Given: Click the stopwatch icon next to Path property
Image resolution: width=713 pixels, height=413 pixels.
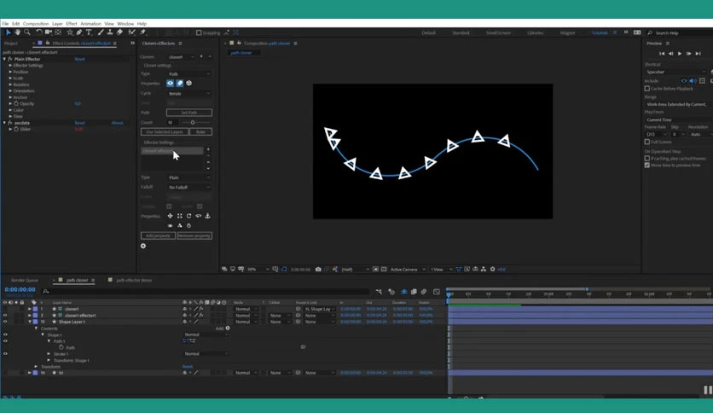Looking at the screenshot, I should point(61,347).
